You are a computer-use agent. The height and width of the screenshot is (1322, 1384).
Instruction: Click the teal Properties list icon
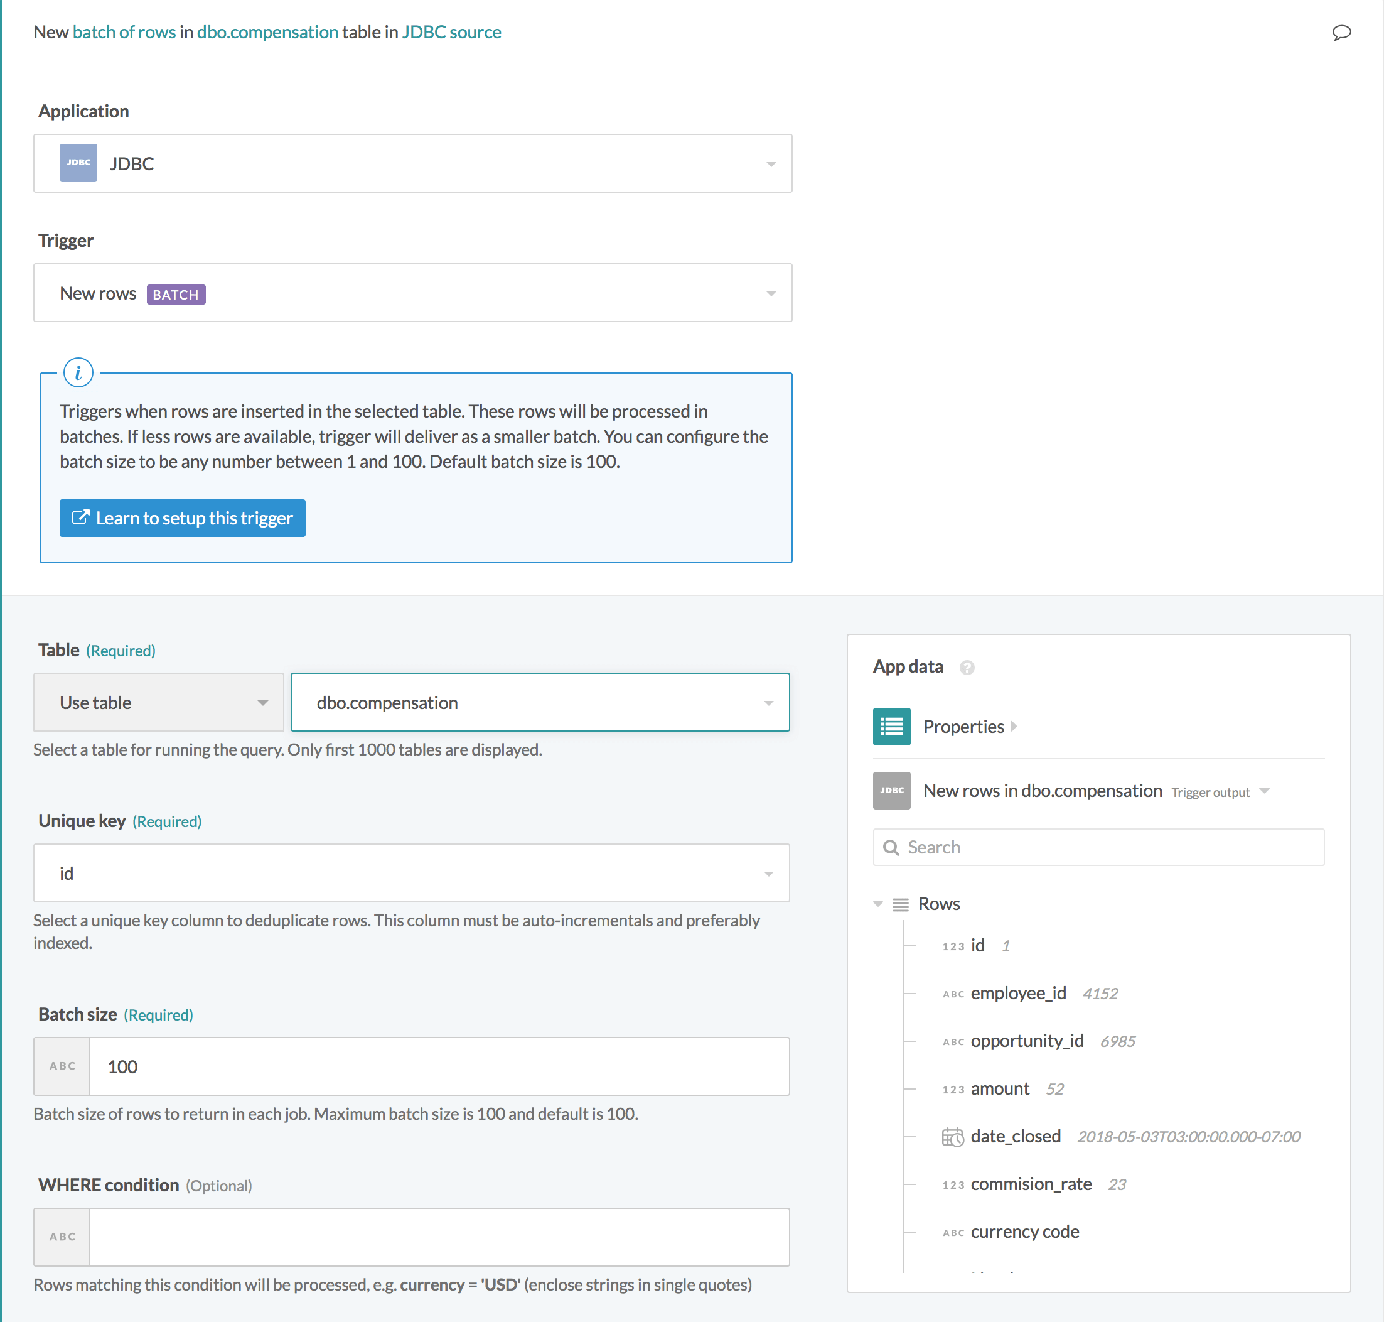(891, 727)
